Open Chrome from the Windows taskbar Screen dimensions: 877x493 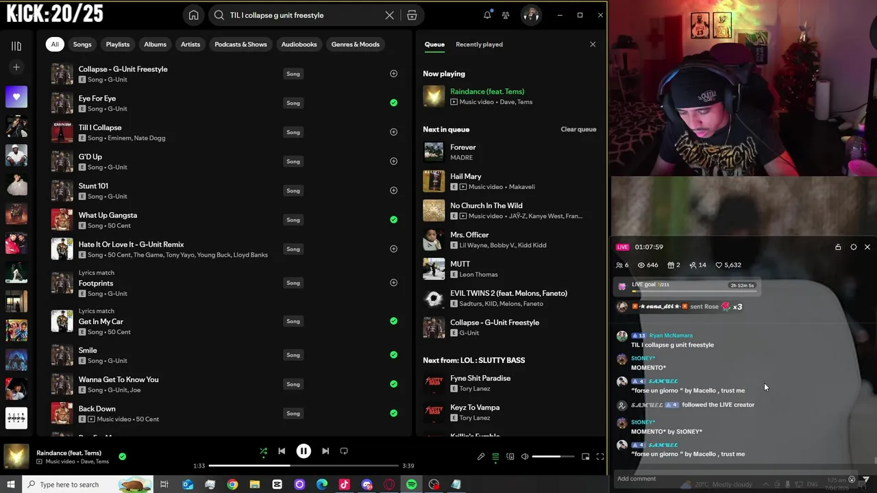point(232,485)
